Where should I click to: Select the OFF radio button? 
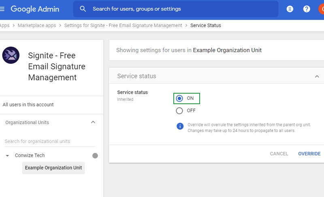click(179, 111)
